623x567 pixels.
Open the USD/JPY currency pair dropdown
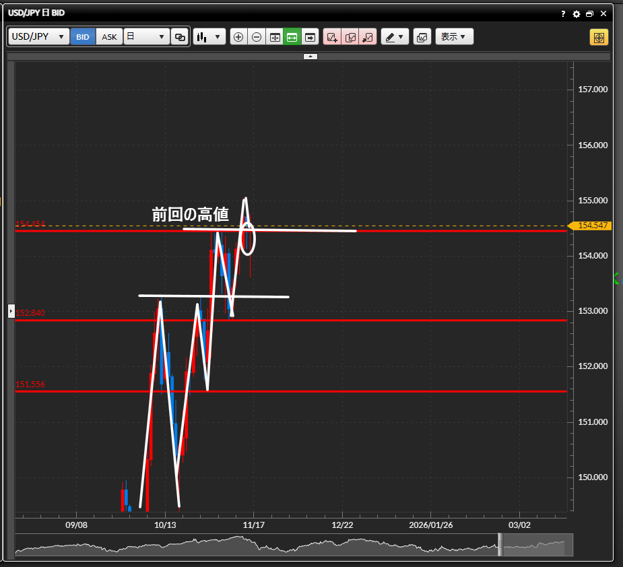point(38,37)
